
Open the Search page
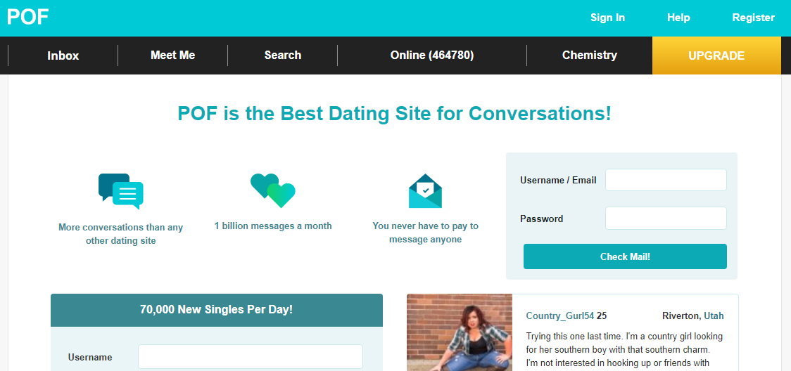282,56
